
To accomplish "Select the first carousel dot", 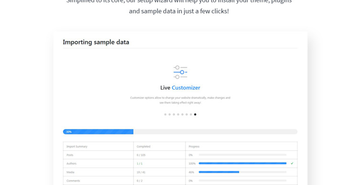I will (x=165, y=114).
